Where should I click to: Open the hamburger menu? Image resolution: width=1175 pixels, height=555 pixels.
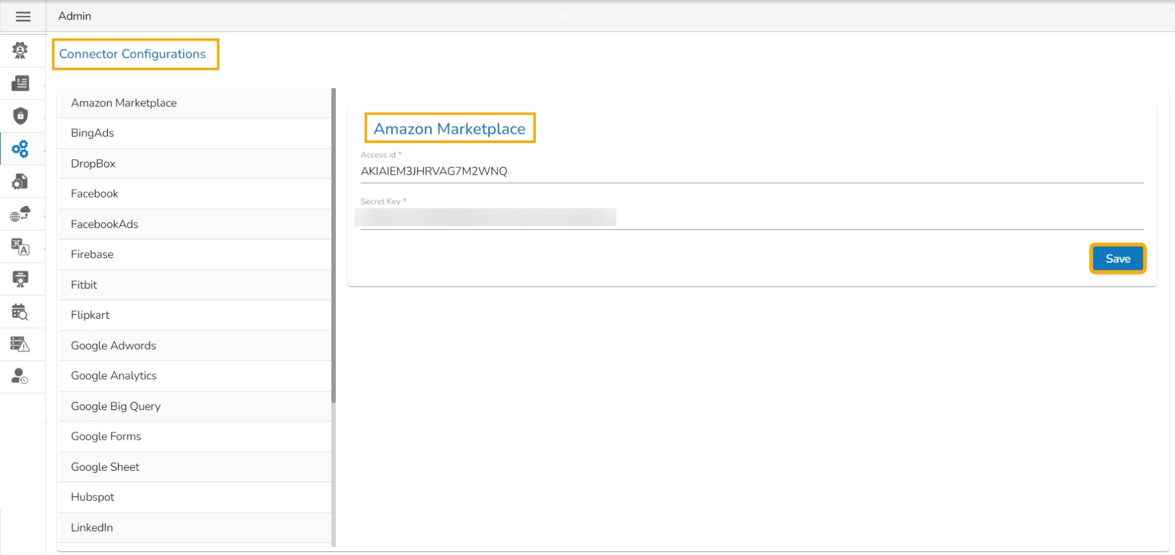point(23,17)
